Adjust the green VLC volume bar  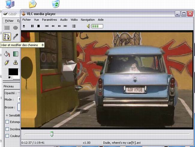97,26
